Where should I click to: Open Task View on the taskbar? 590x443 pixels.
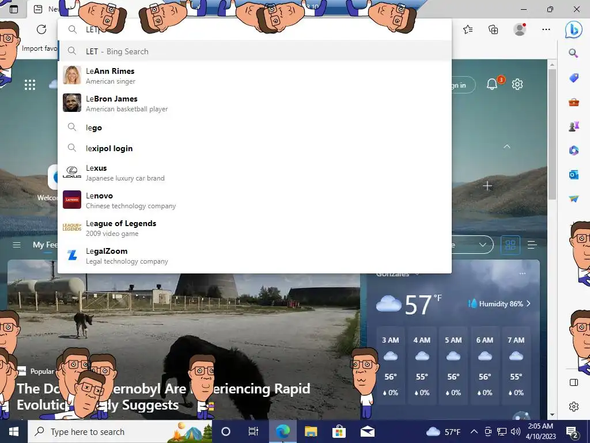click(254, 431)
